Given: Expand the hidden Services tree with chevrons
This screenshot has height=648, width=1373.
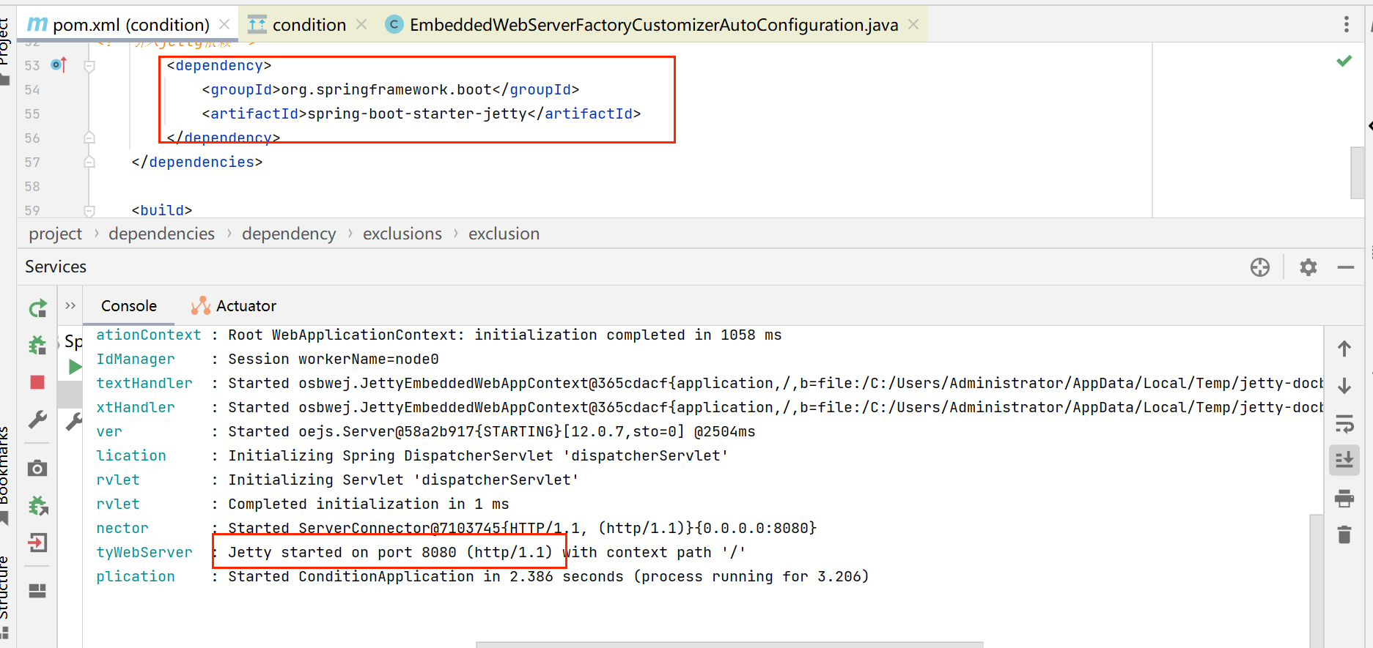Looking at the screenshot, I should 70,305.
